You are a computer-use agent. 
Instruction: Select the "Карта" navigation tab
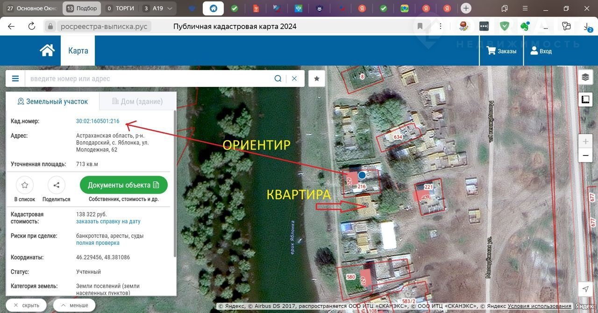coord(78,51)
